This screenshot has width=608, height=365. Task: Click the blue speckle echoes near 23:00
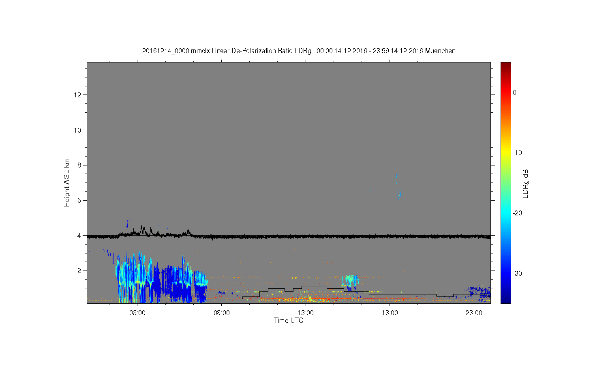coord(478,294)
